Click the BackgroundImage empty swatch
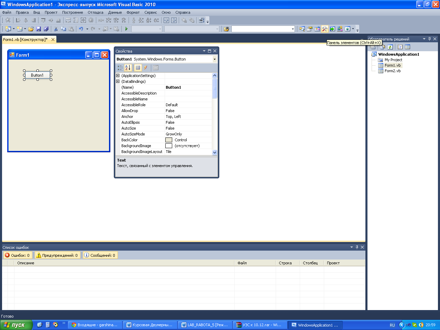 (x=169, y=146)
